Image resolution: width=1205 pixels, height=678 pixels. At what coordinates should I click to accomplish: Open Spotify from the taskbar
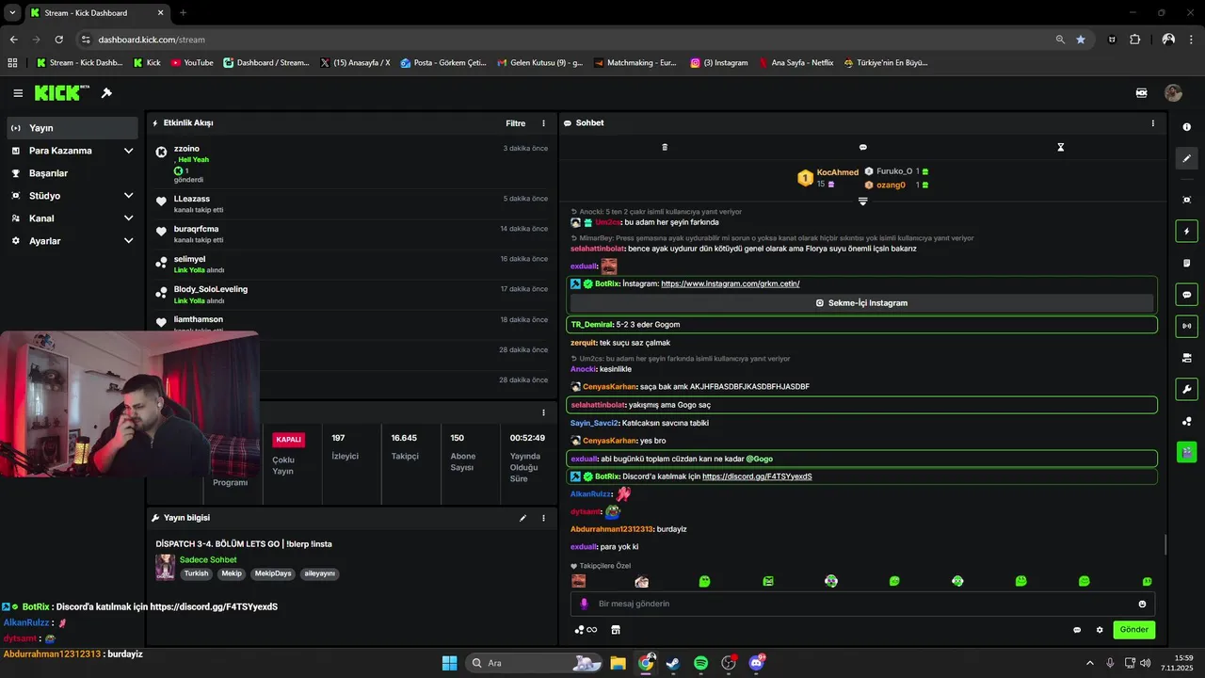[x=700, y=663]
